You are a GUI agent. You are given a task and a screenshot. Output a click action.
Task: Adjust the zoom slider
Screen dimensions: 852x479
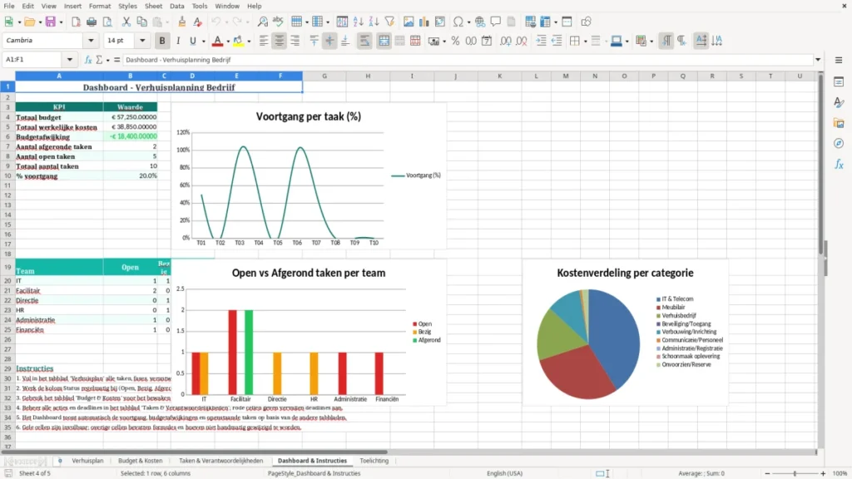tap(795, 473)
